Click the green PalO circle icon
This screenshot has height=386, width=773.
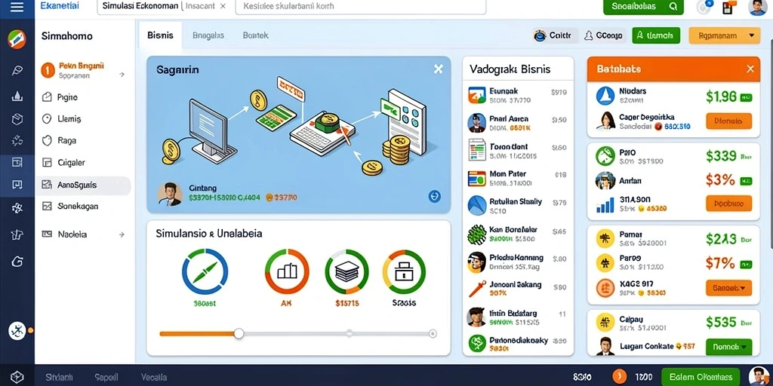coord(605,157)
